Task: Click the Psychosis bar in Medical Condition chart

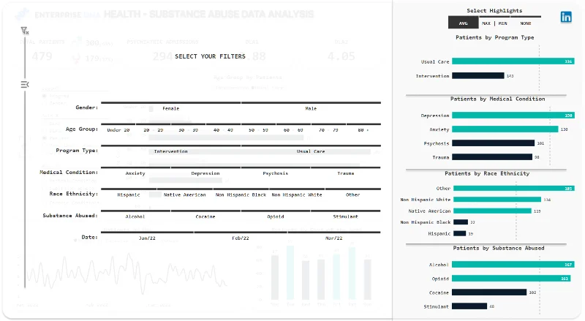Action: [x=493, y=143]
